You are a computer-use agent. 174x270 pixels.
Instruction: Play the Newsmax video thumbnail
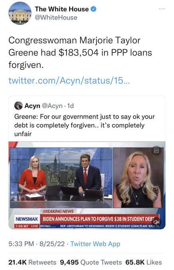[x=87, y=185]
